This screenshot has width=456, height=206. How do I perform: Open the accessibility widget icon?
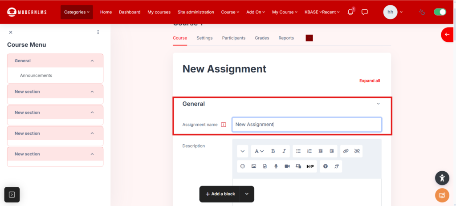click(442, 178)
